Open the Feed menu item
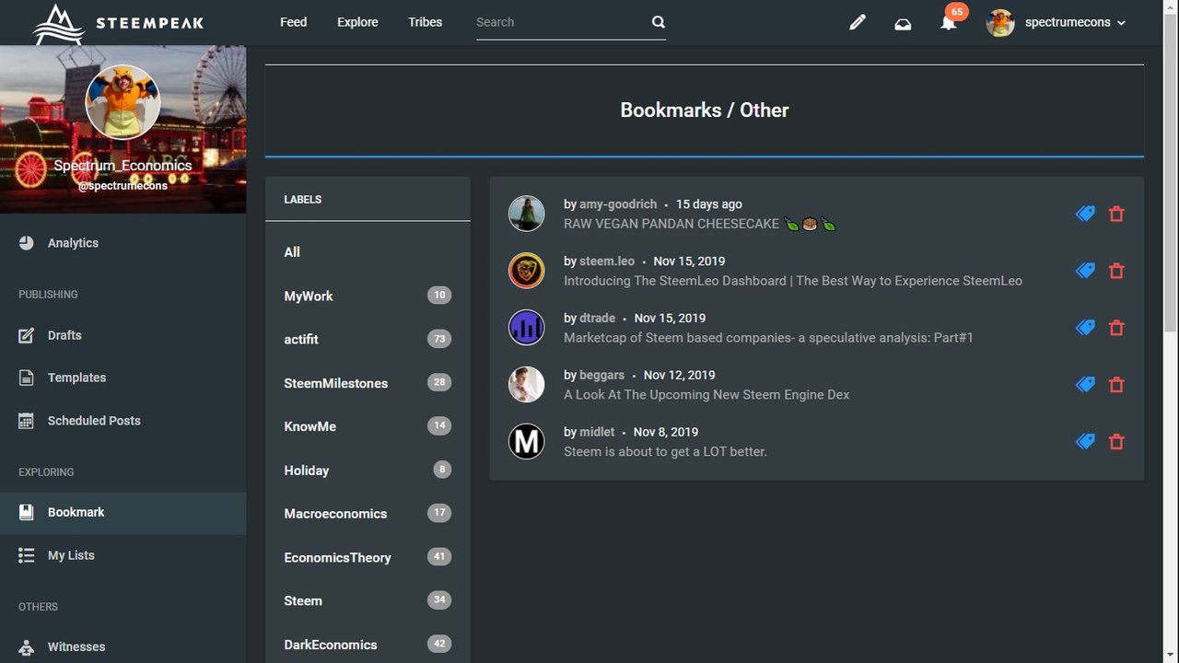 293,22
